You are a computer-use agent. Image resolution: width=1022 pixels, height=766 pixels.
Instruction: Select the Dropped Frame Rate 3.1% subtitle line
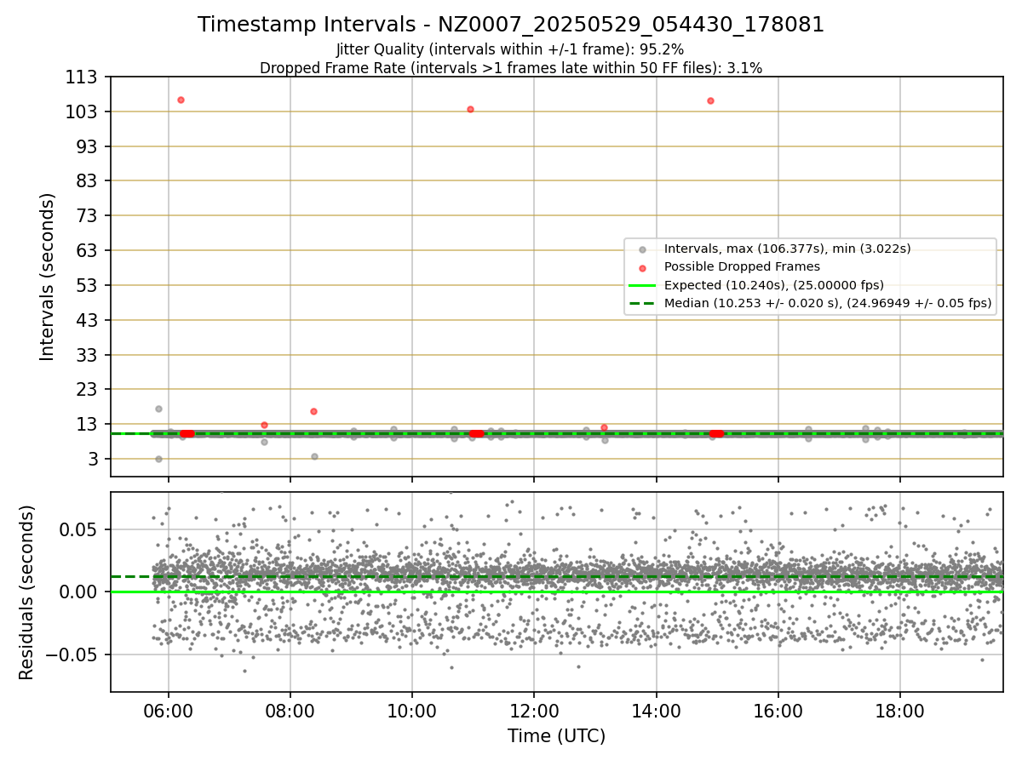[511, 67]
